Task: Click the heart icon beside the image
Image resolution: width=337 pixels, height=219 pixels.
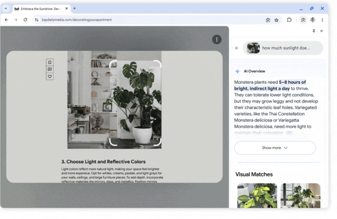Action: coord(50,76)
